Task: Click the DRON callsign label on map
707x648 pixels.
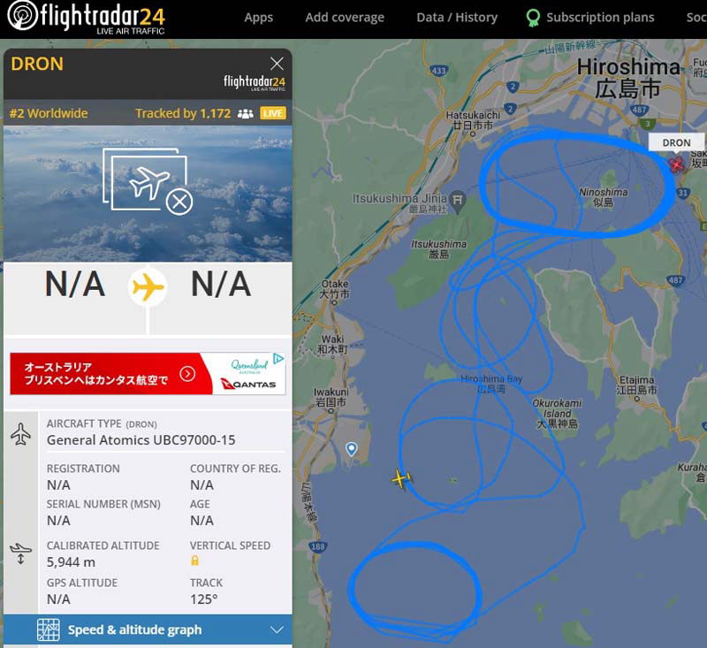Action: click(x=676, y=142)
